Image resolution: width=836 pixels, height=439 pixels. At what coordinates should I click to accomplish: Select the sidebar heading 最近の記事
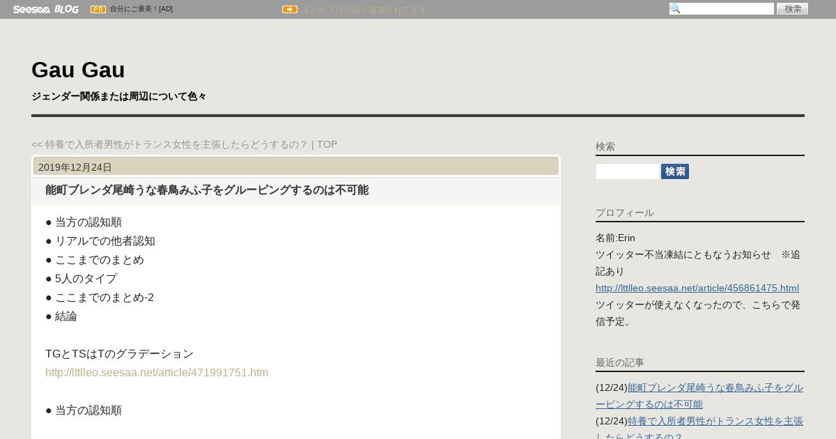[620, 363]
